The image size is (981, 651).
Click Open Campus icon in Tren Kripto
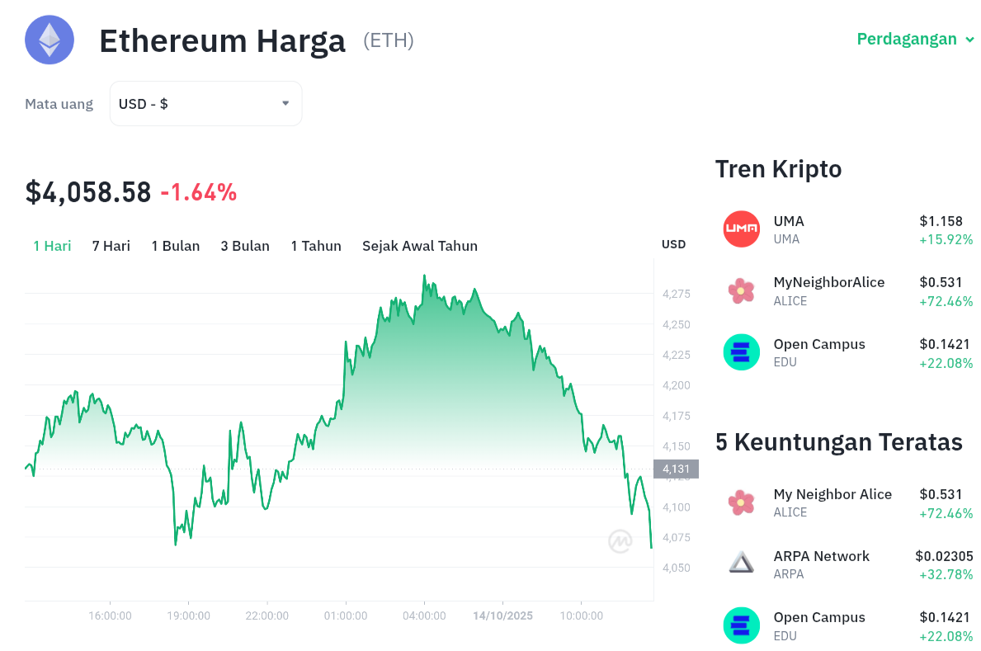coord(741,352)
